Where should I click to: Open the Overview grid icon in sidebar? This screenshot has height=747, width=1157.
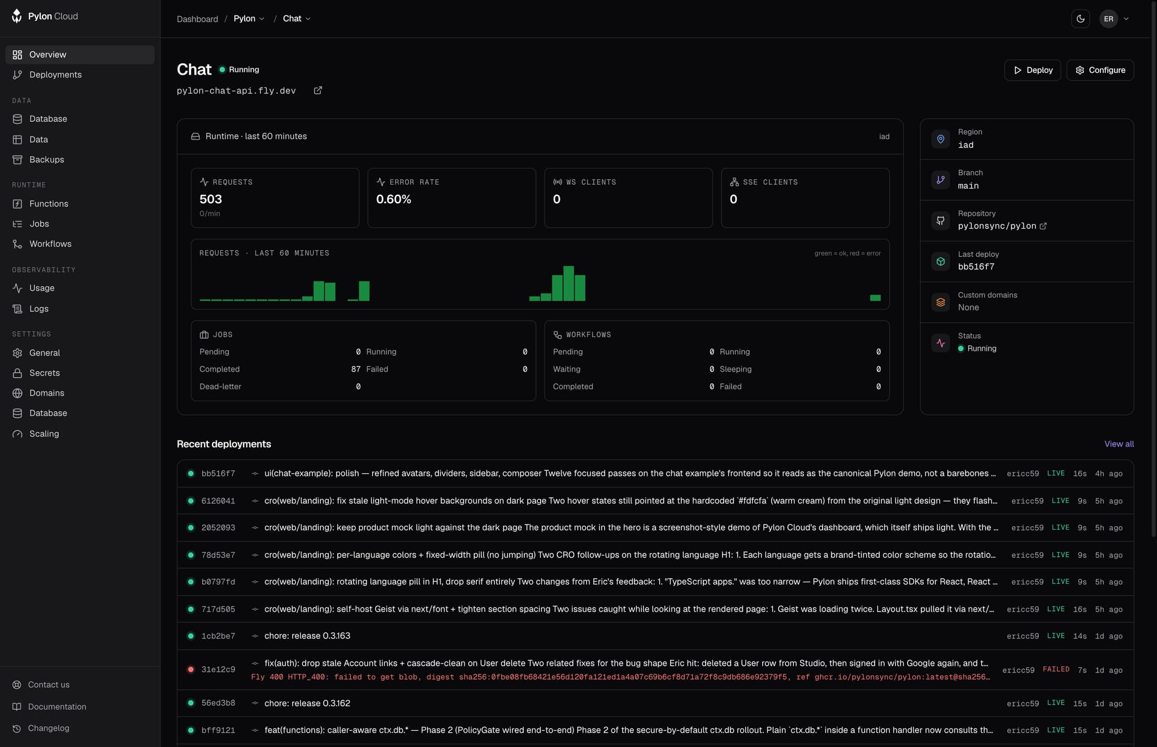click(x=18, y=55)
